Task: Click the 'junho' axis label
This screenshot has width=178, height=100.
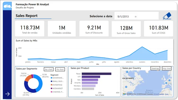Action: (x=91, y=62)
